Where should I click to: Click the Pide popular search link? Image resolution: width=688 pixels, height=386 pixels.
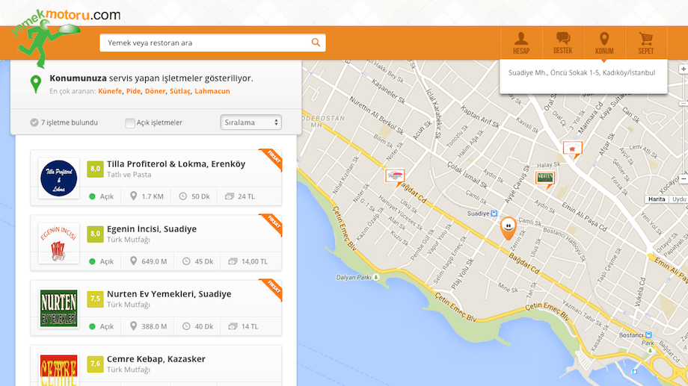(133, 91)
